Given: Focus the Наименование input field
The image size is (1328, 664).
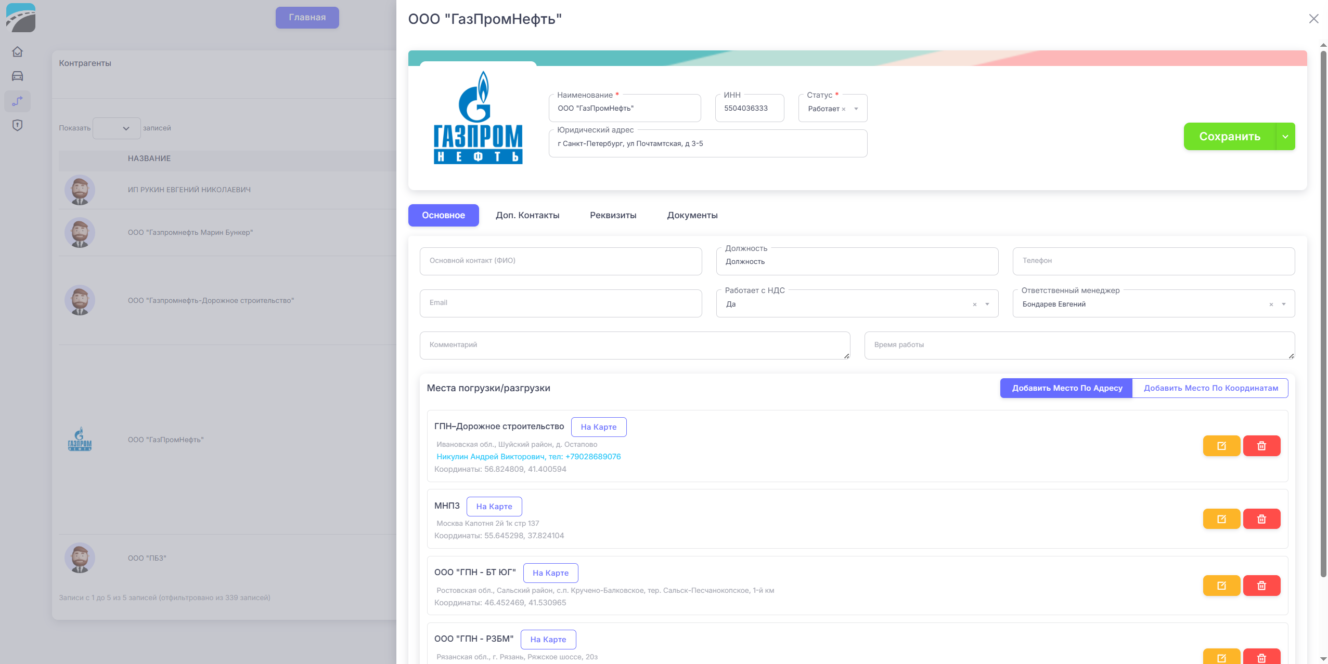Looking at the screenshot, I should click(624, 108).
